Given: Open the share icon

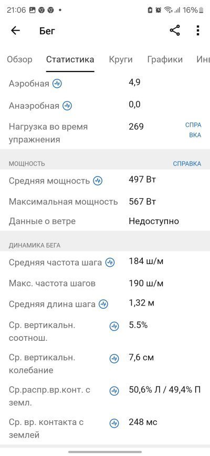Looking at the screenshot, I should click(175, 31).
